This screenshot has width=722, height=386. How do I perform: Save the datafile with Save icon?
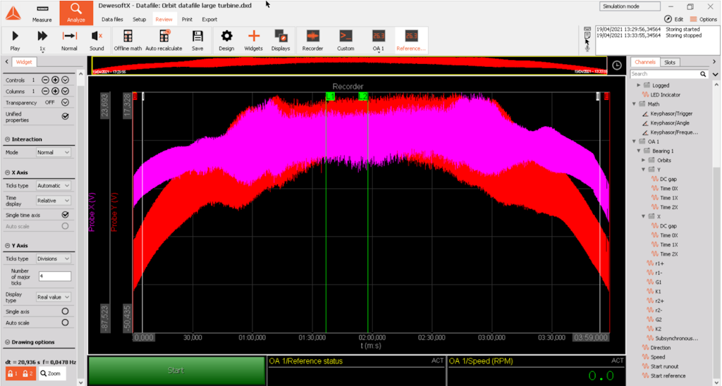[x=197, y=40]
